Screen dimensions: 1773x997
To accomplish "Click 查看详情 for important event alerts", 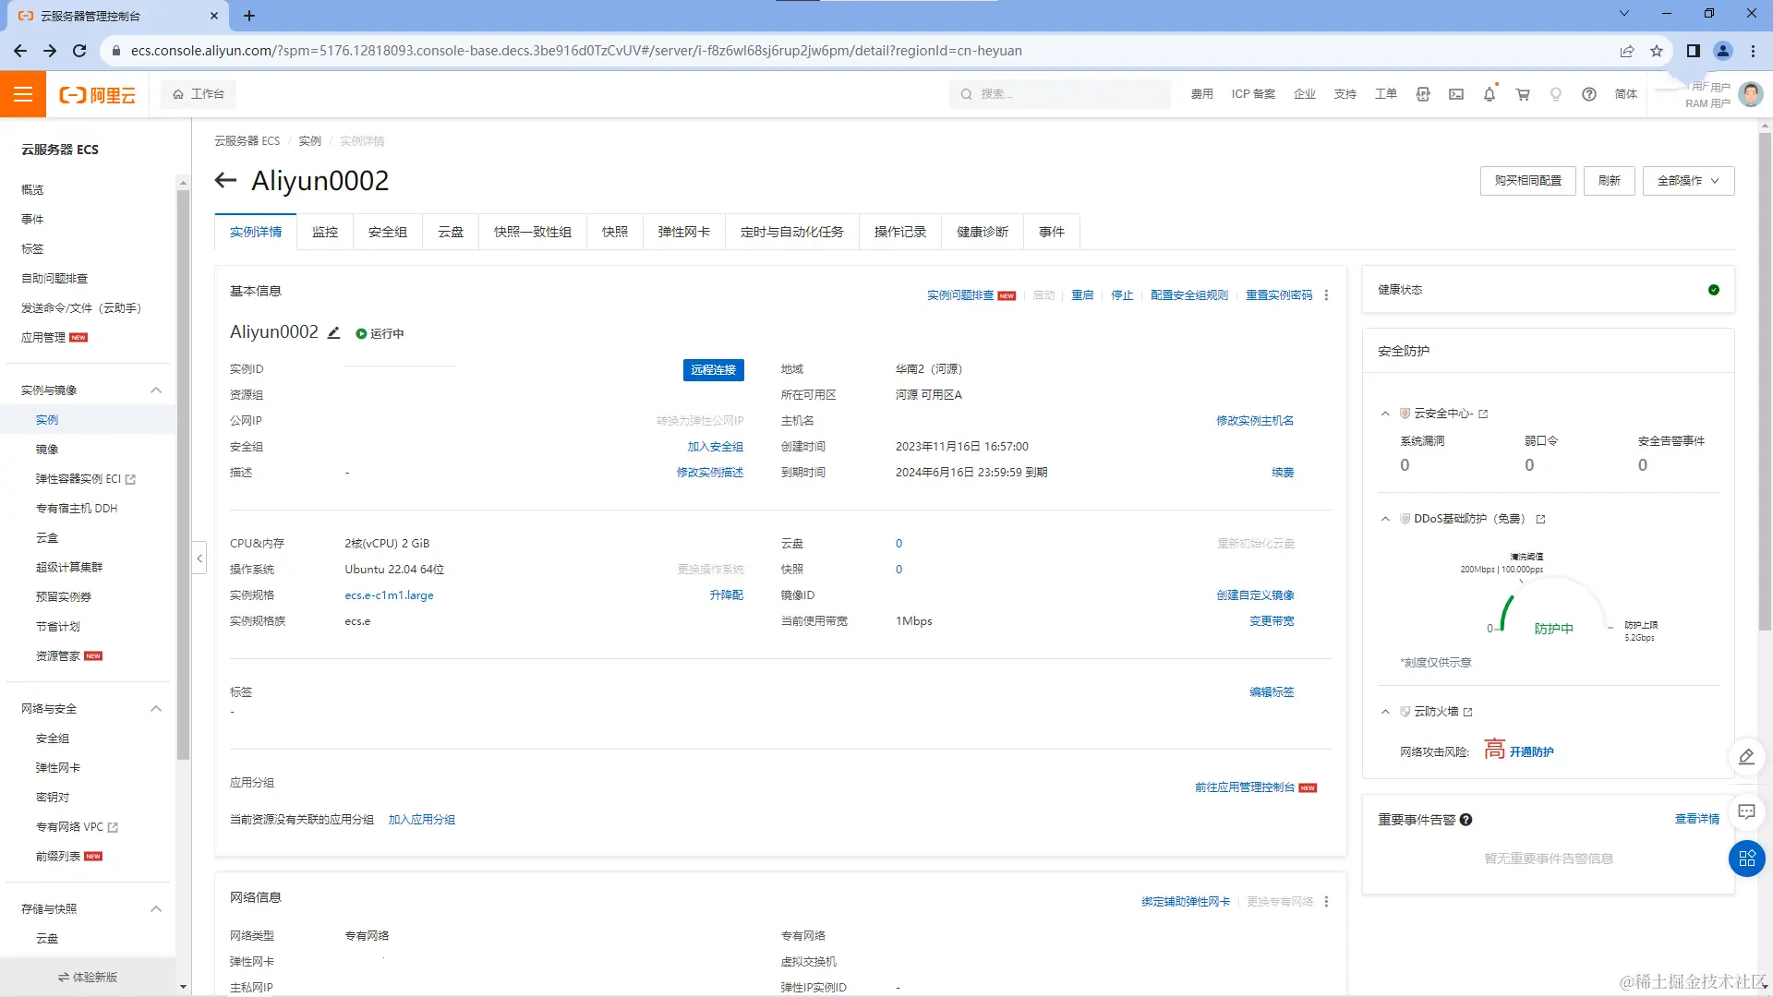I will (x=1697, y=820).
